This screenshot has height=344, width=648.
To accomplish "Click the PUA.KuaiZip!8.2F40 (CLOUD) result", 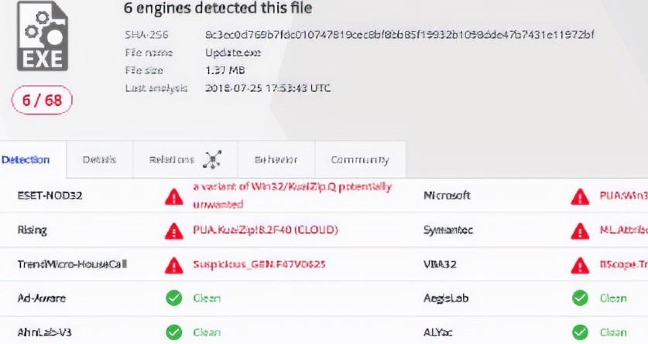I will [266, 230].
